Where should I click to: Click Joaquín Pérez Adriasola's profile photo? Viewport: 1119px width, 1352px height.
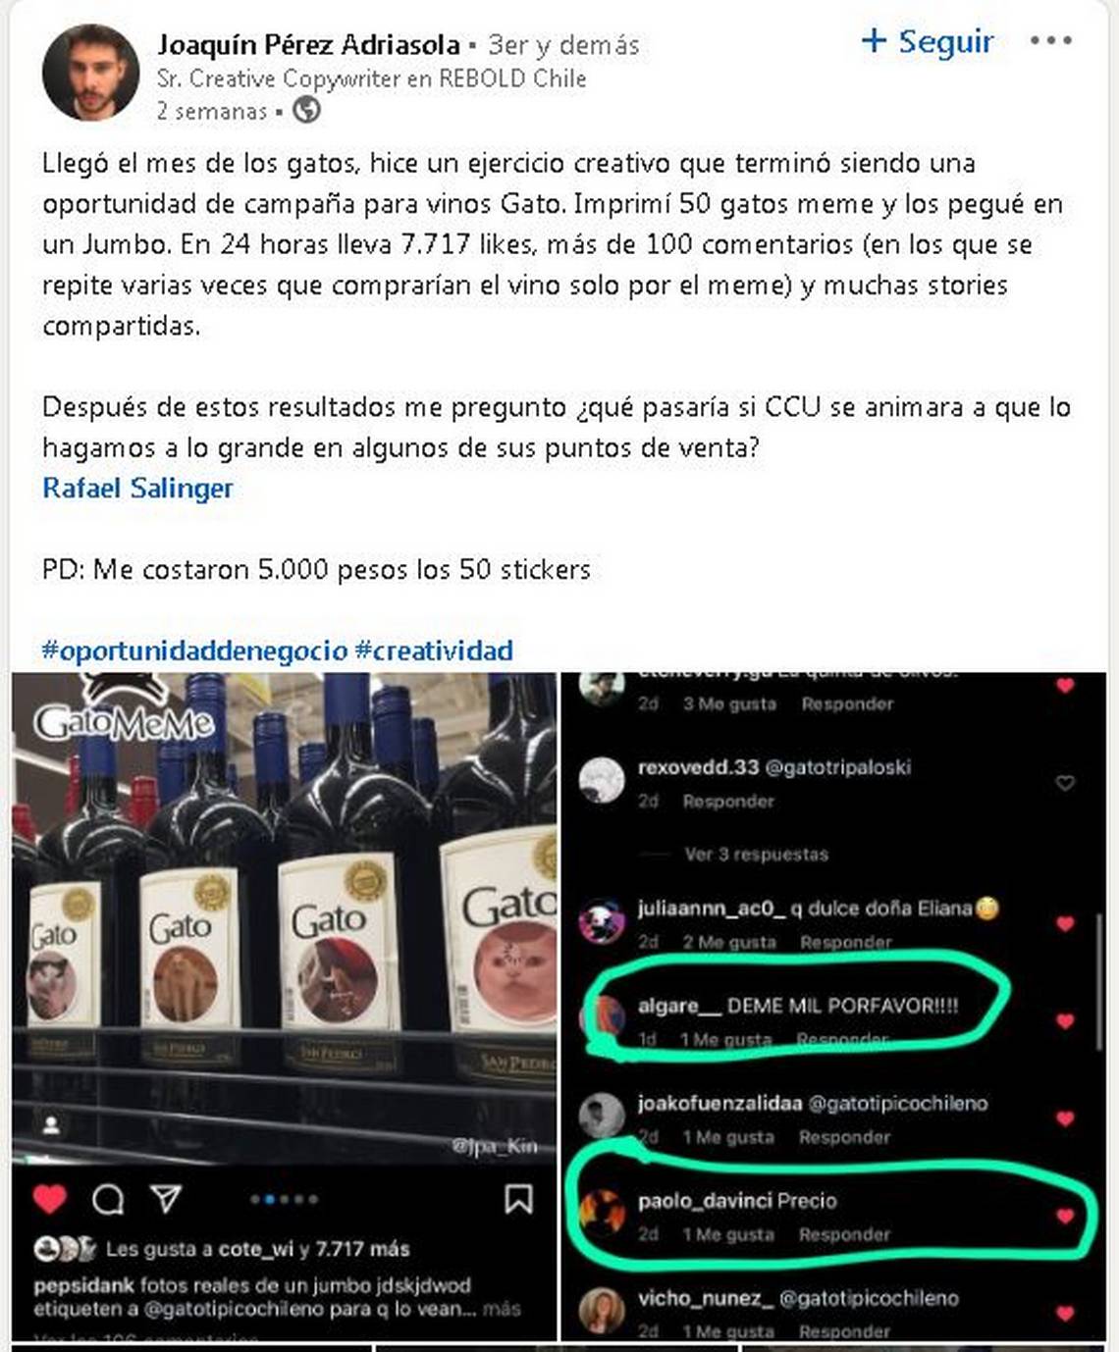coord(90,74)
